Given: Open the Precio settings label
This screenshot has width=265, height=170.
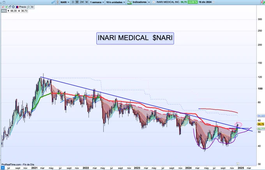Looking at the screenshot, I should point(23,7).
